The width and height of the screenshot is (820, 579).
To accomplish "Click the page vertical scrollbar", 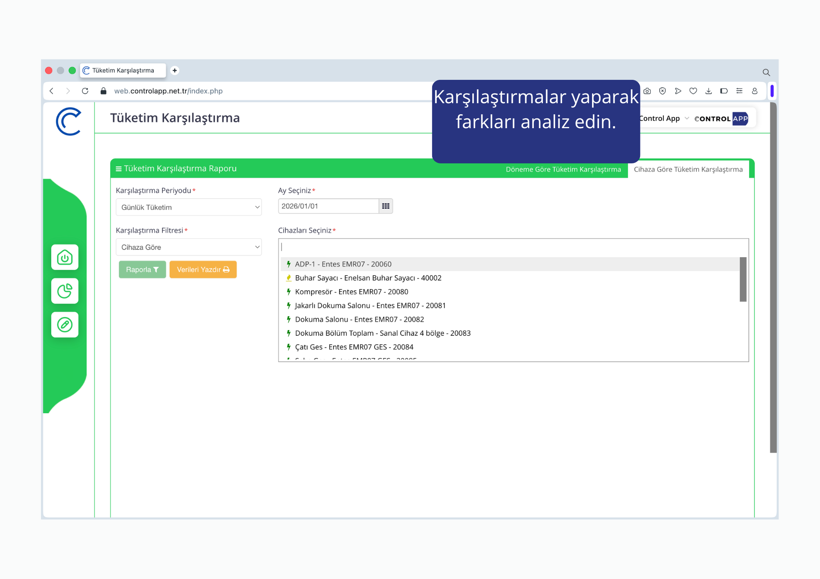I will (773, 278).
